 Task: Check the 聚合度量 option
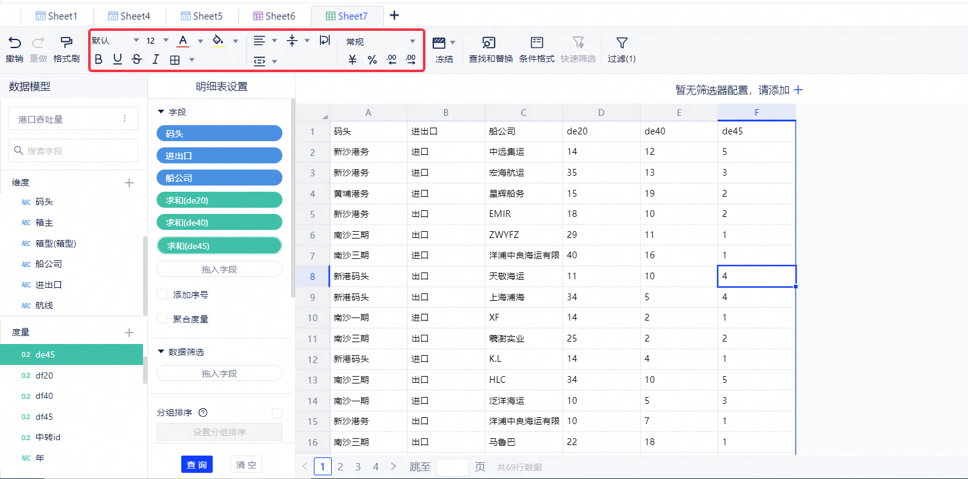(x=162, y=319)
